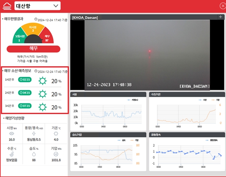
Task: Click the red 해무 status button
Action: pyautogui.click(x=33, y=49)
